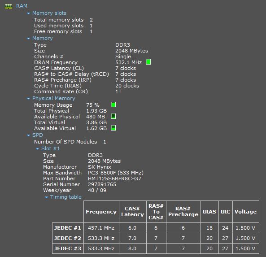The image size is (266, 257).
Task: Click the Available Virtual green chip icon
Action: click(113, 128)
